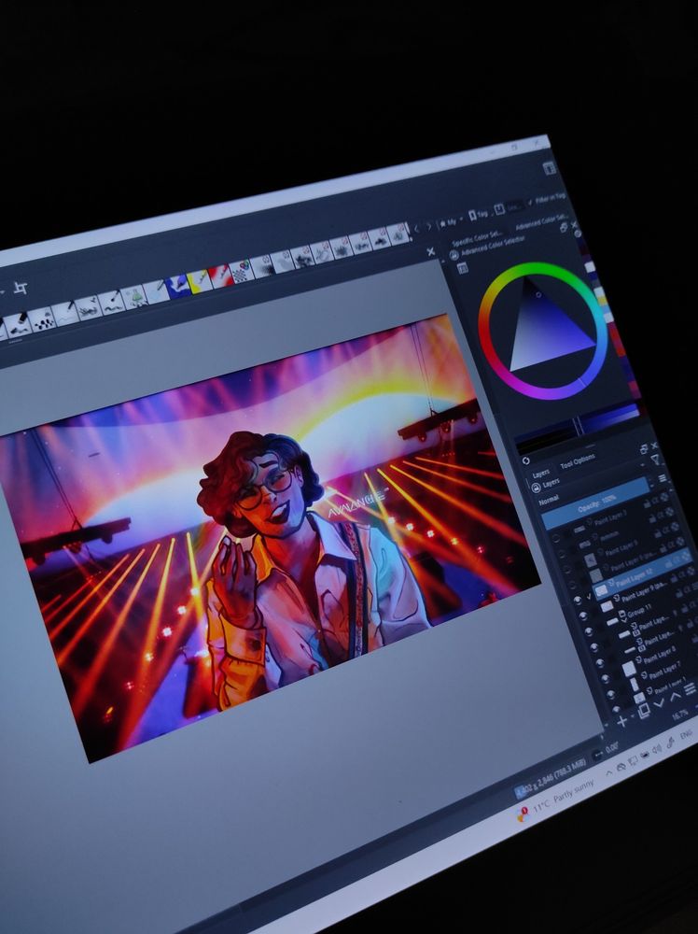Choose the black dots brush preset
The image size is (698, 934).
click(43, 320)
